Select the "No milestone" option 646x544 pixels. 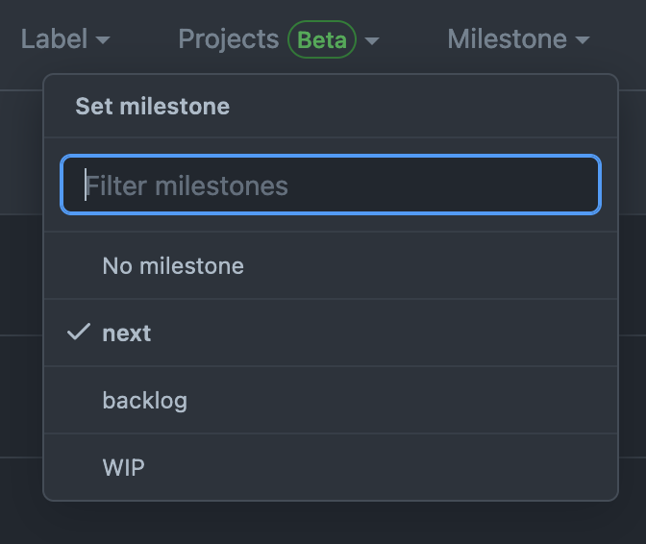(173, 265)
